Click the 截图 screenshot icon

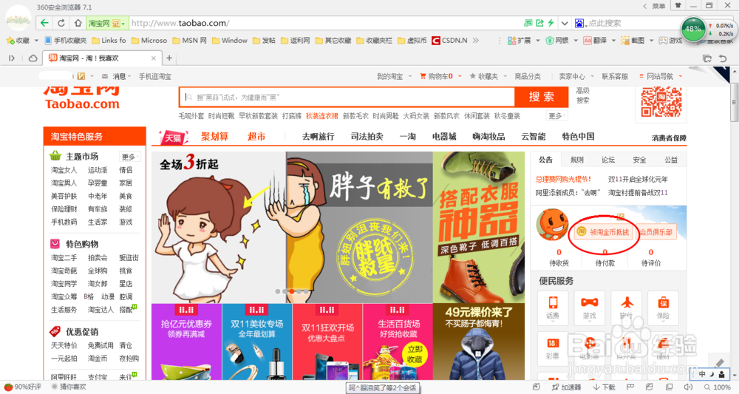tap(625, 41)
